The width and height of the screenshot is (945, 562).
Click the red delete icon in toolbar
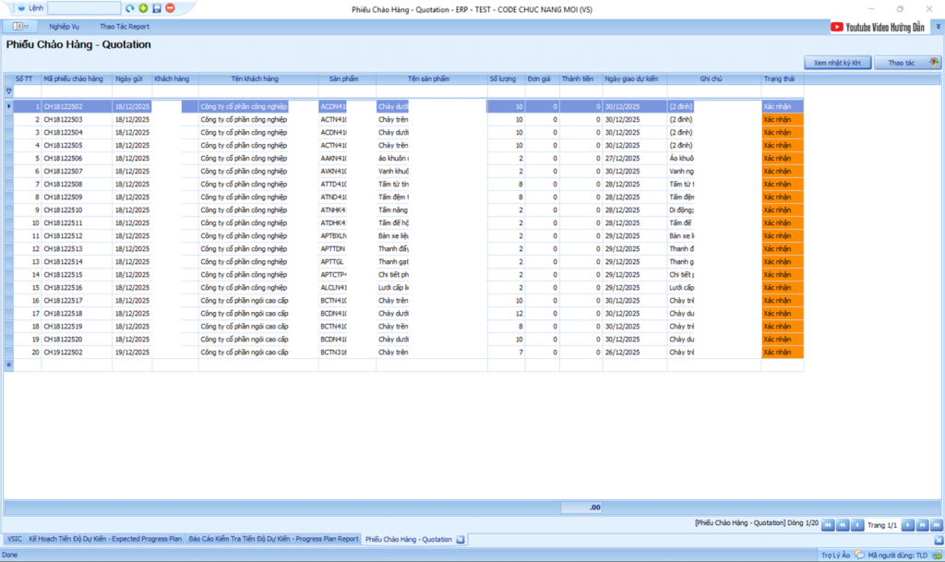(170, 8)
